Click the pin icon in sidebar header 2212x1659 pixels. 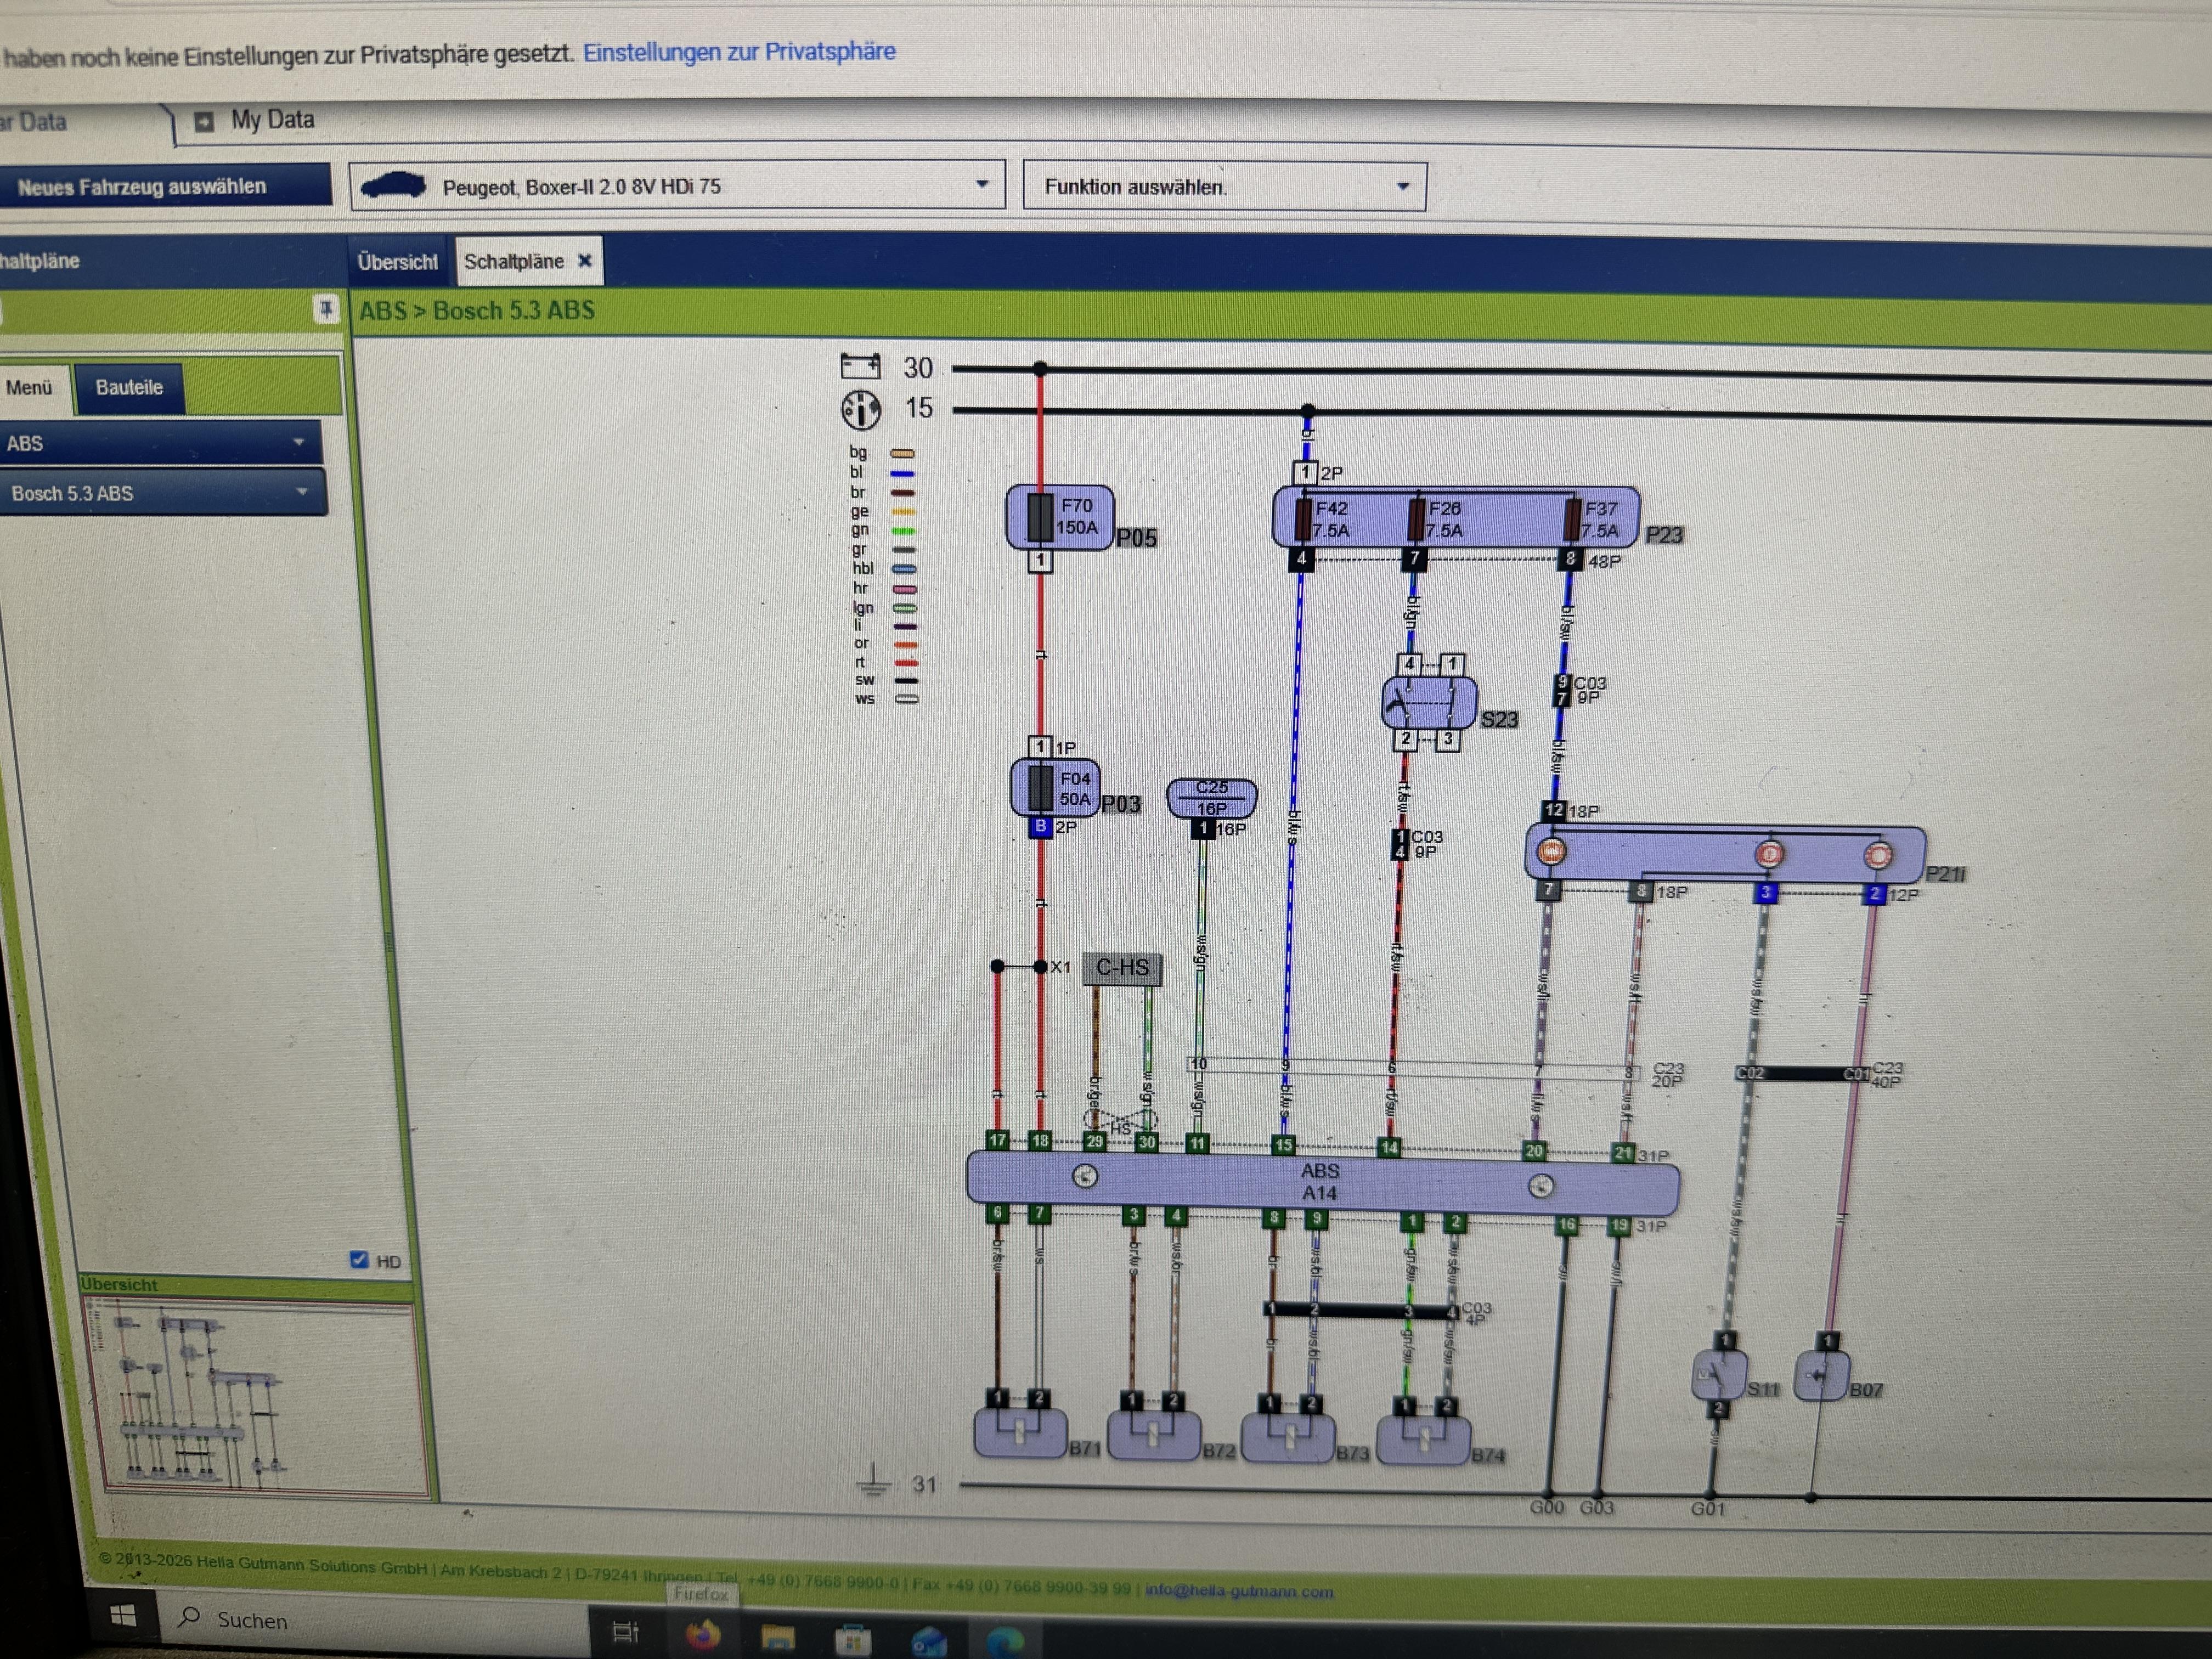pos(325,309)
